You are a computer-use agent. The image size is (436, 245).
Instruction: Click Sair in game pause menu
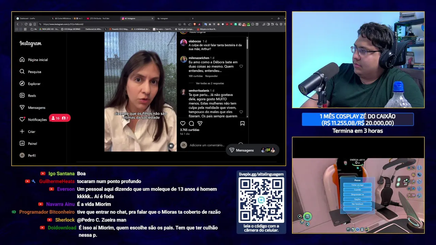[357, 209]
